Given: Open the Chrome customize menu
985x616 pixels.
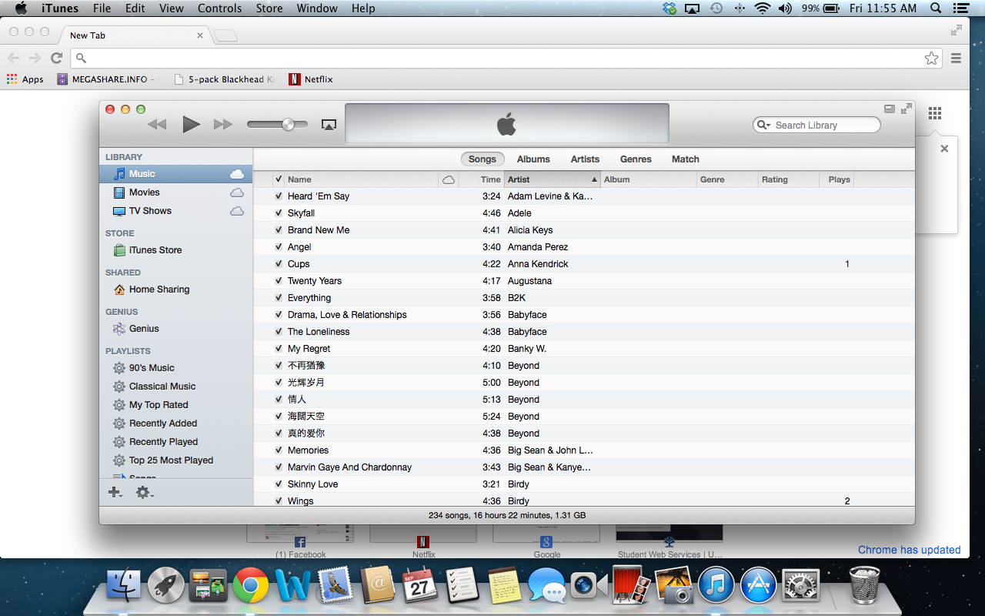Looking at the screenshot, I should click(956, 58).
